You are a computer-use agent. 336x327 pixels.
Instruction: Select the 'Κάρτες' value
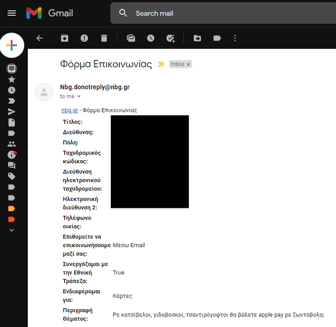(x=122, y=296)
